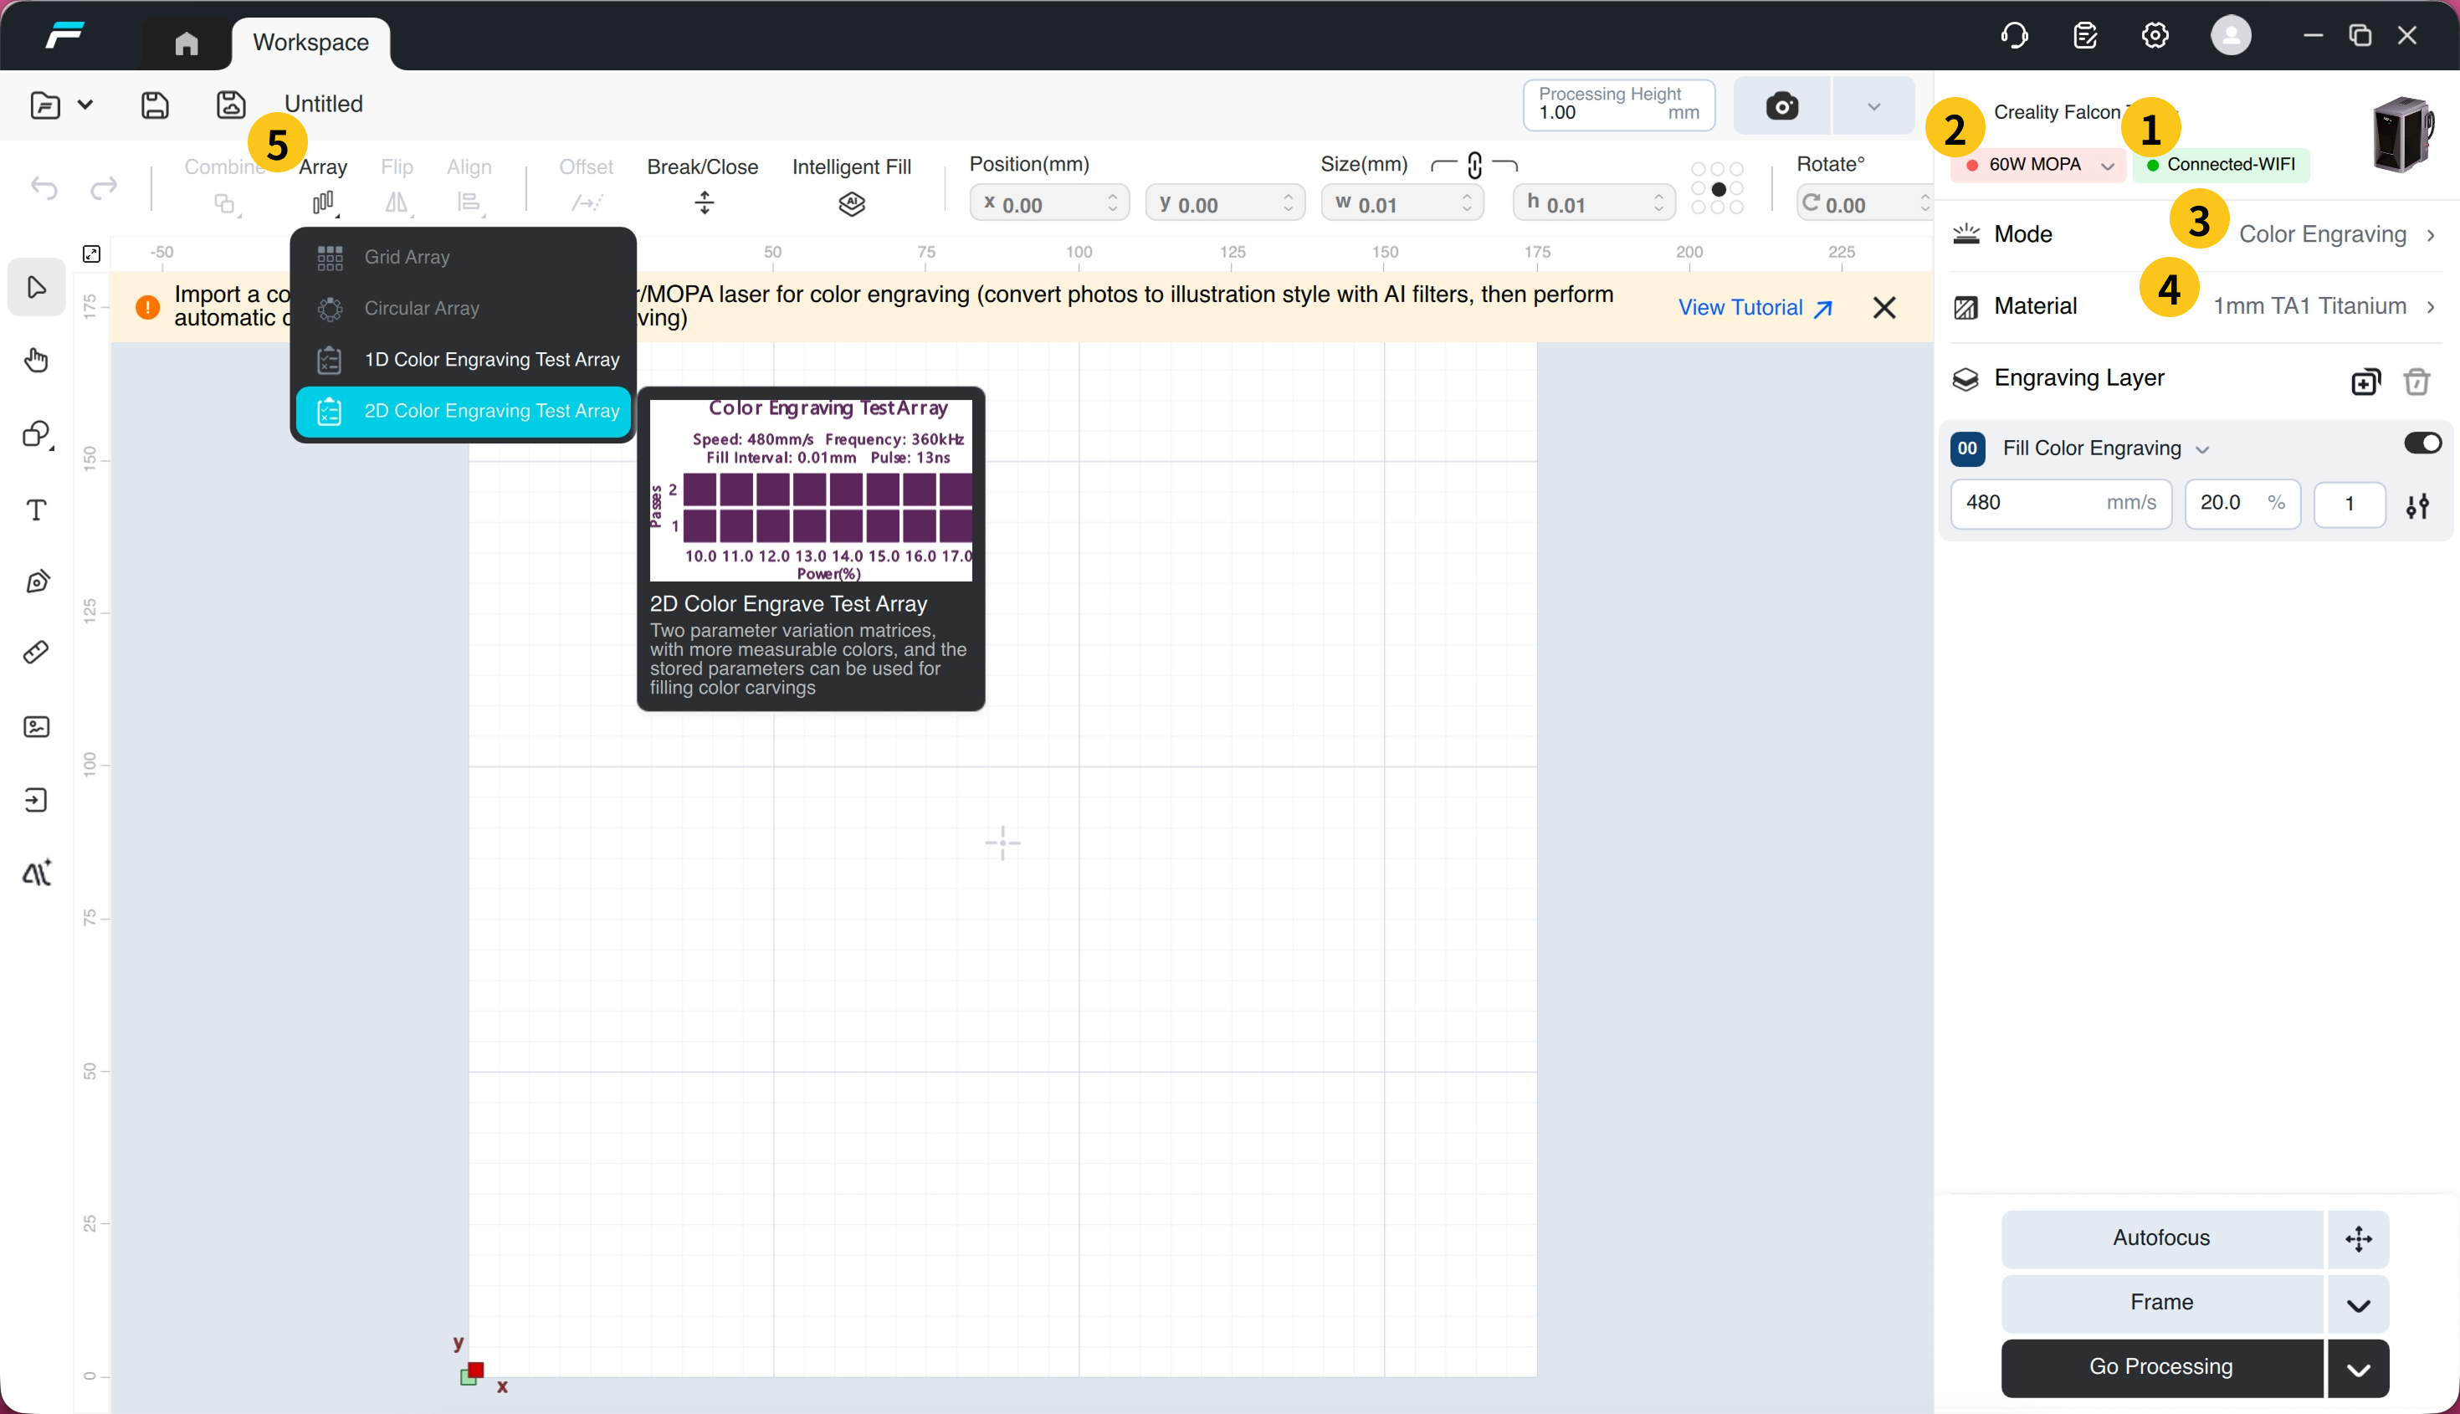Click the save to cloud icon
2460x1414 pixels.
pos(230,105)
